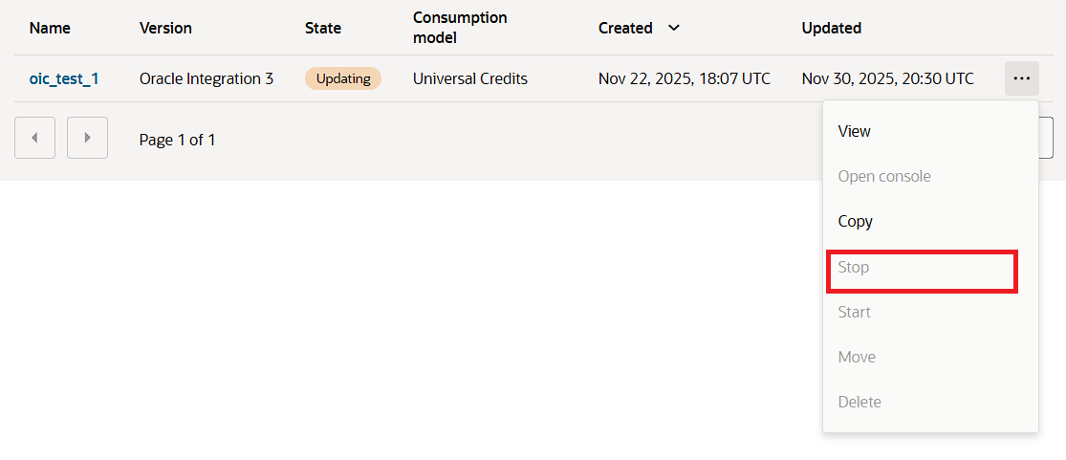Viewport: 1066px width, 460px height.
Task: Click the Updated column header
Action: click(x=831, y=28)
